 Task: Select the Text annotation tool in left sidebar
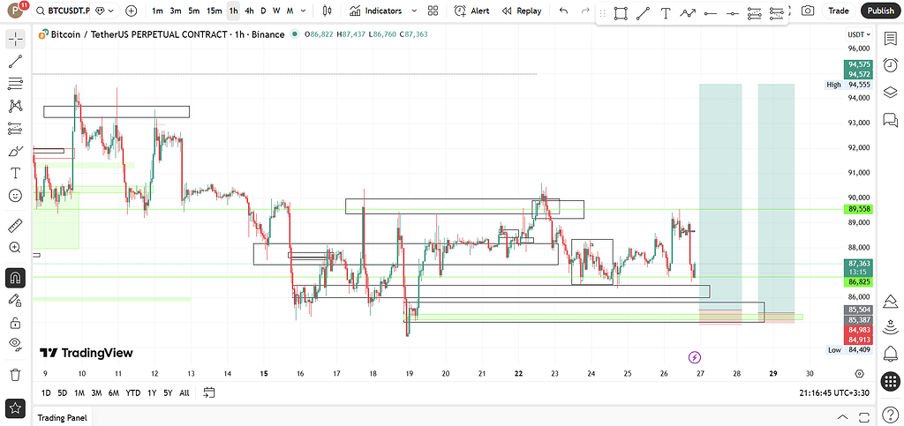[15, 173]
